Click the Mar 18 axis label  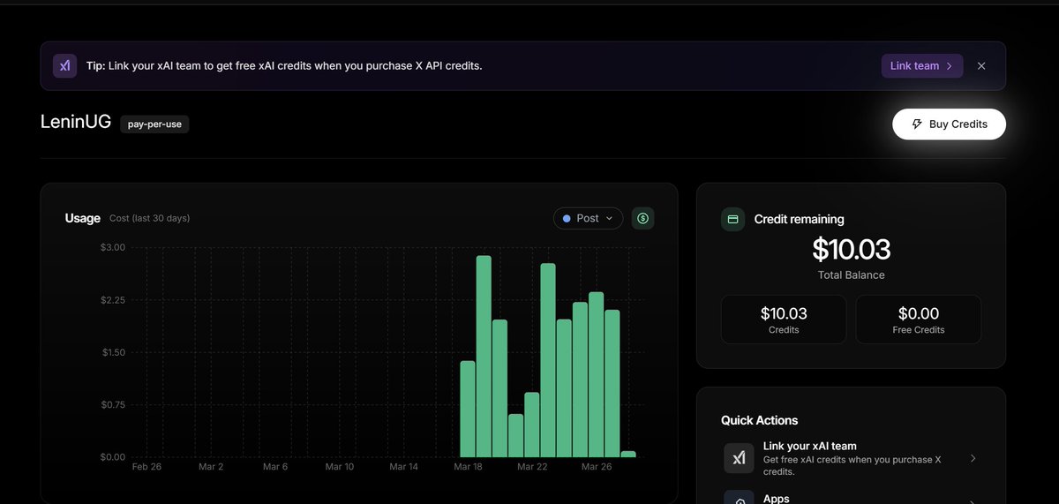pos(468,467)
